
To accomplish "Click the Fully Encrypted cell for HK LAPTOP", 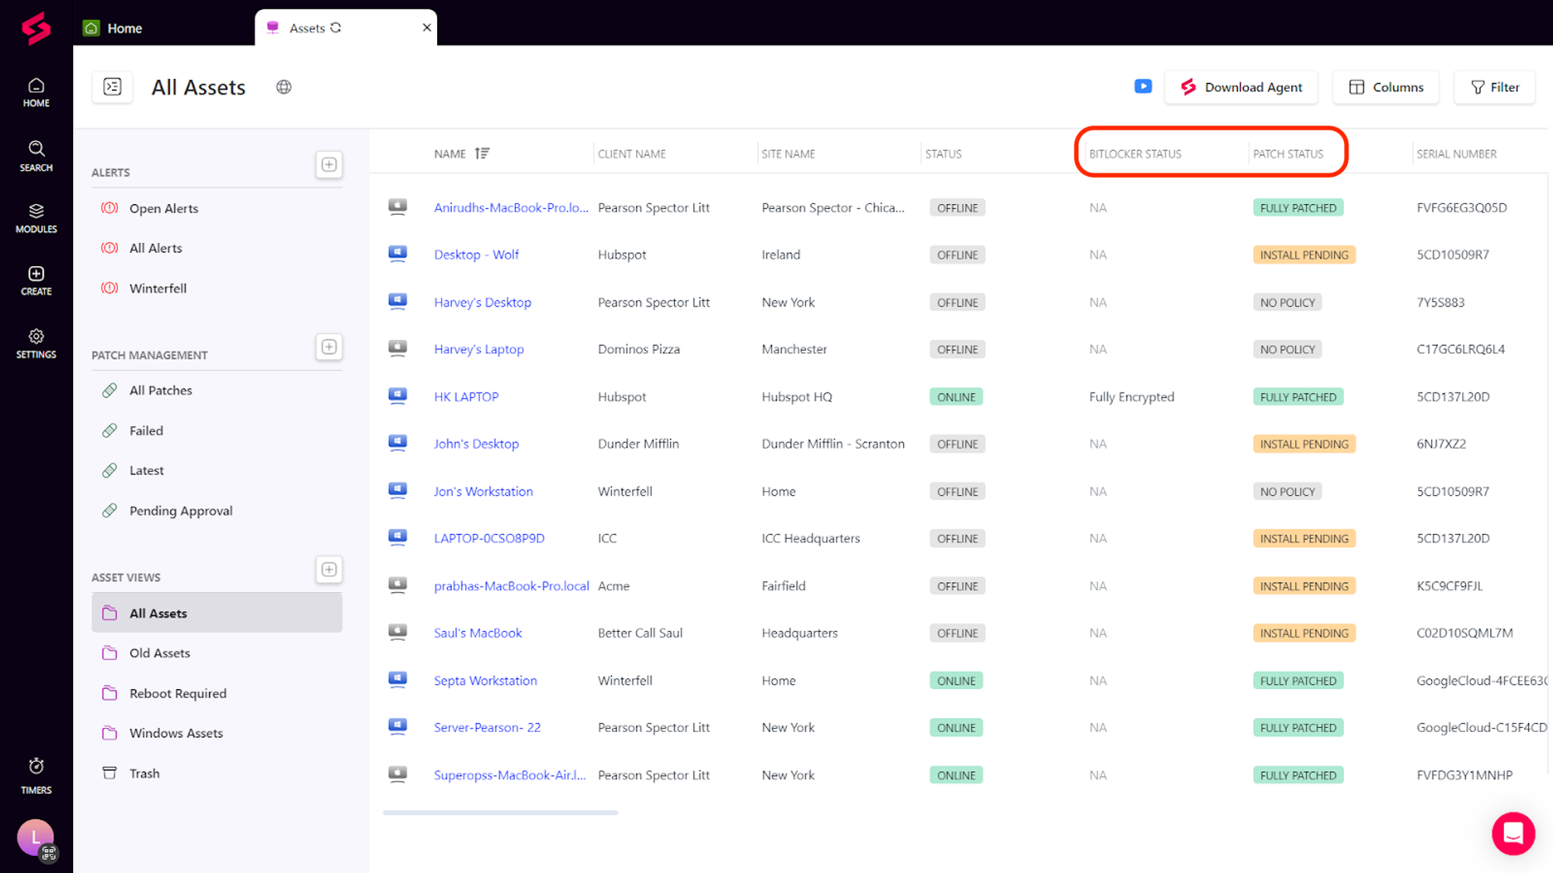I will pyautogui.click(x=1131, y=397).
